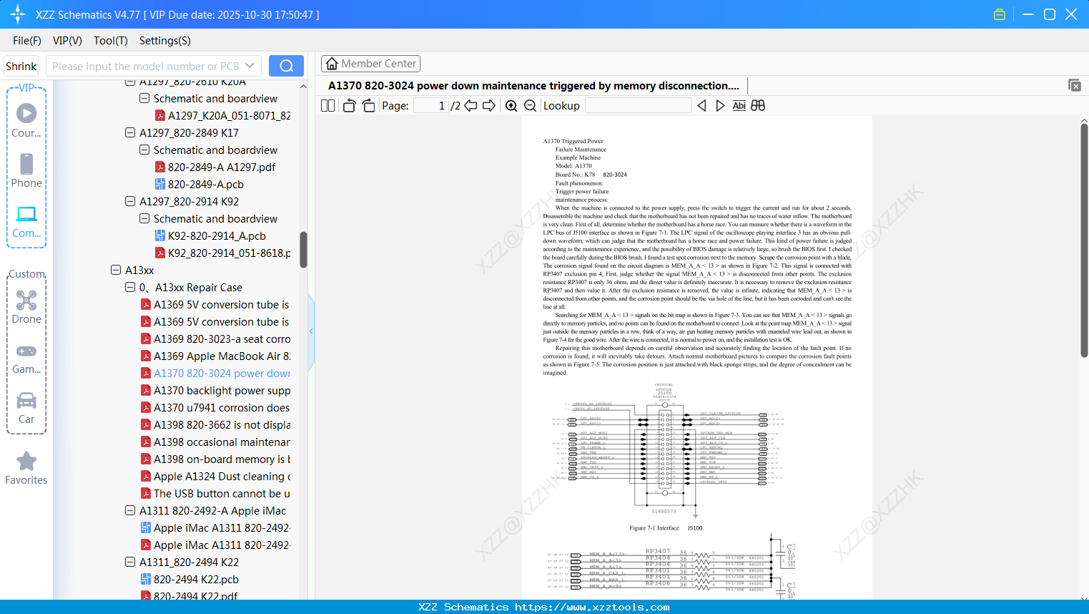
Task: Open A1398 820-3662 is not display case
Action: (216, 424)
